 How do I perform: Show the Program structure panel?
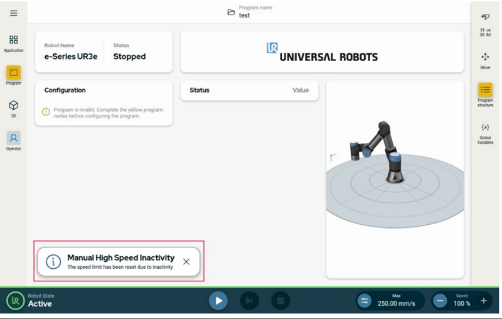[485, 93]
